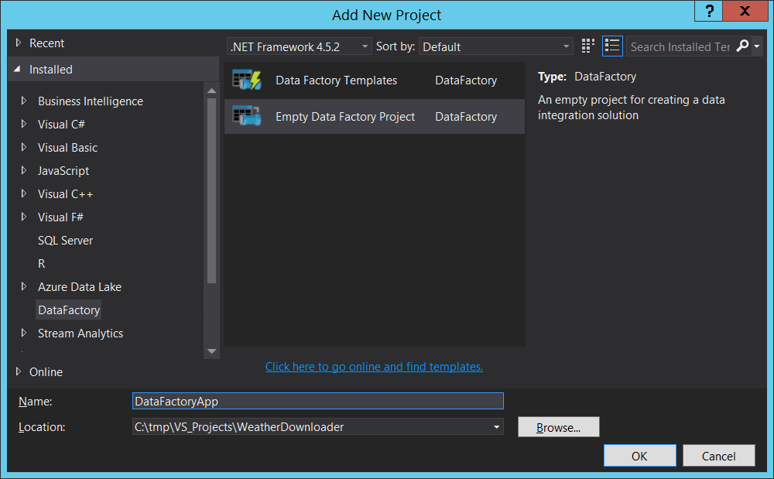Select the JavaScript category label
This screenshot has height=479, width=774.
(x=63, y=171)
